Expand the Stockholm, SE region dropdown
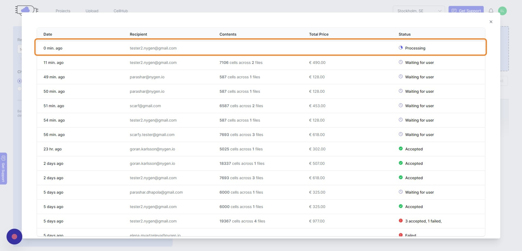 tap(419, 11)
